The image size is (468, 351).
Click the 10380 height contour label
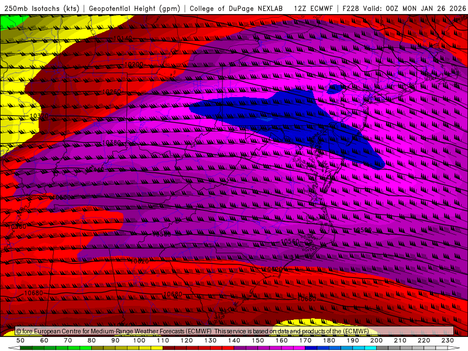coord(112,143)
